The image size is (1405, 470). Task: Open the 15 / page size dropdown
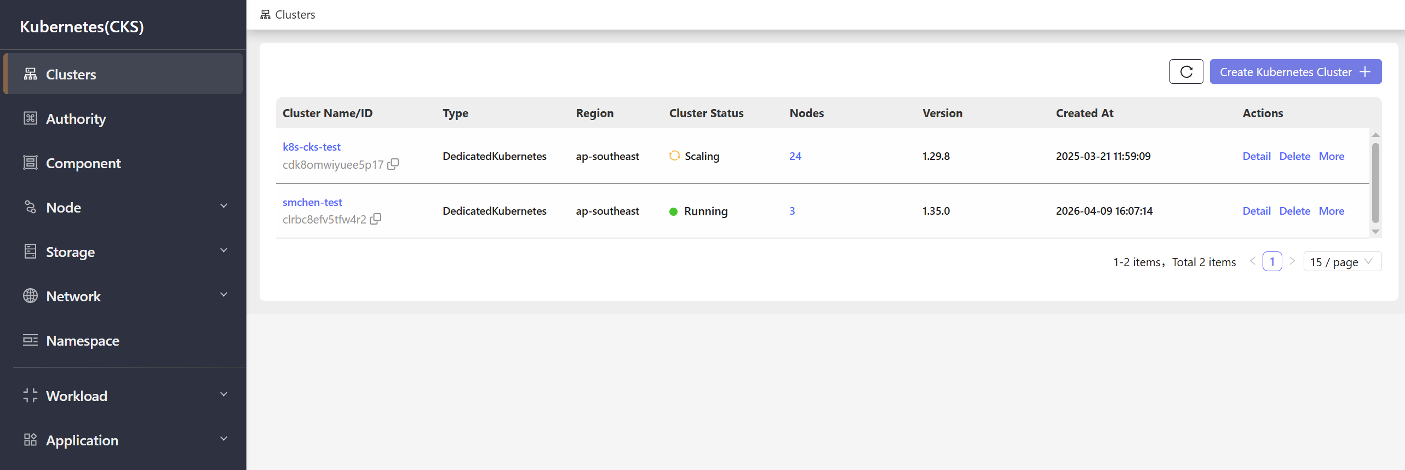(1342, 262)
